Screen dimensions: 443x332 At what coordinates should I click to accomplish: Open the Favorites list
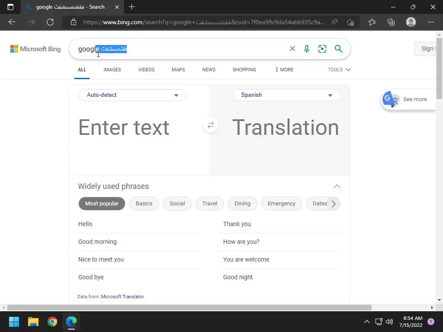click(372, 22)
